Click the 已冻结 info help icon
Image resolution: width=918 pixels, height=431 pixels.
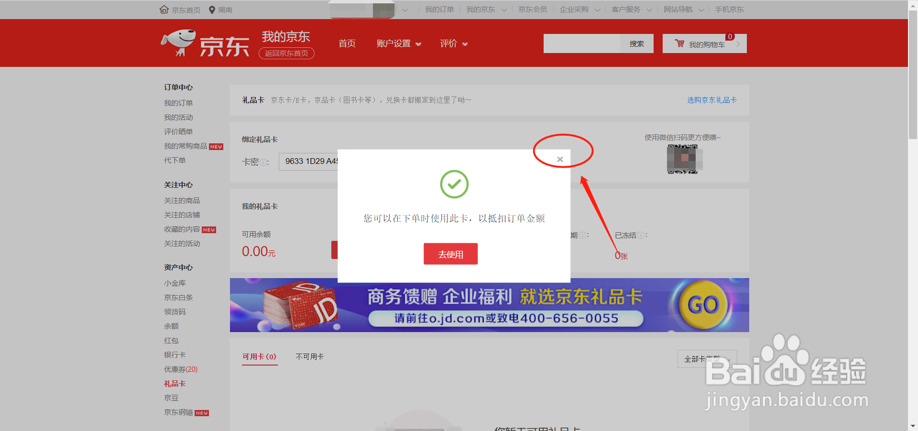(x=641, y=235)
